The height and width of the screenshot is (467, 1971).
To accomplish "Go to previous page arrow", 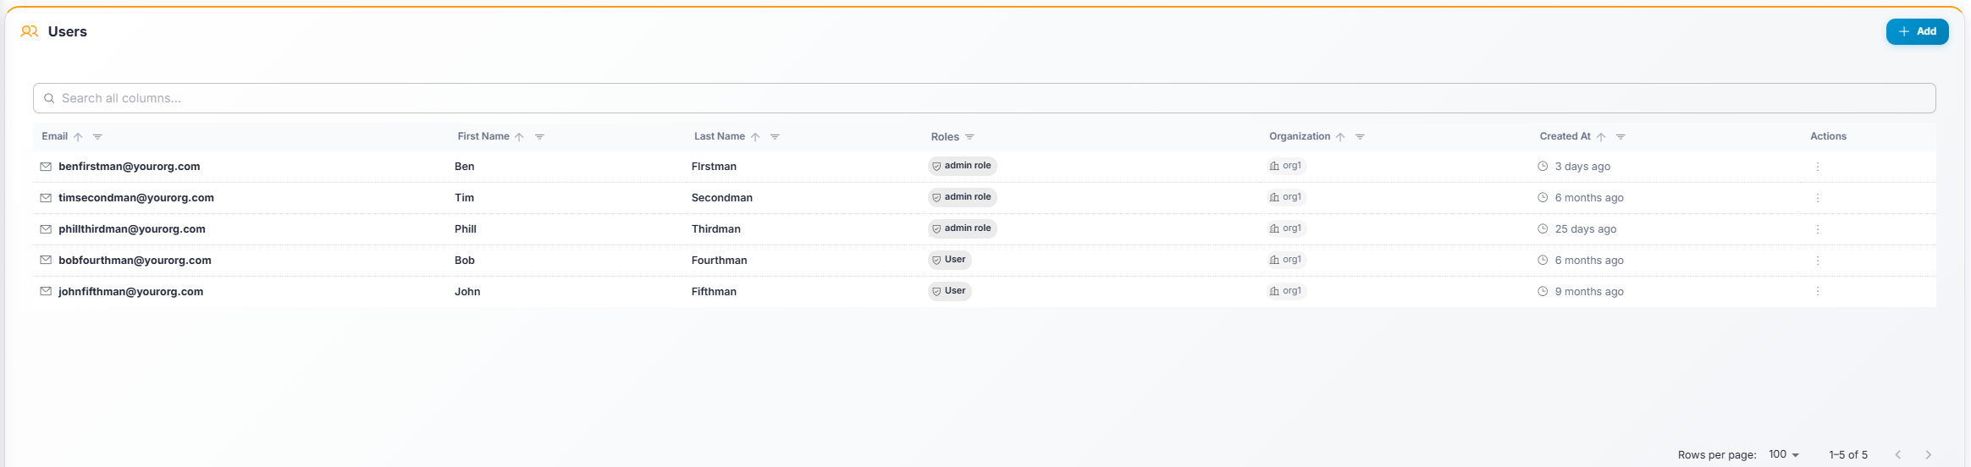I will coord(1898,454).
